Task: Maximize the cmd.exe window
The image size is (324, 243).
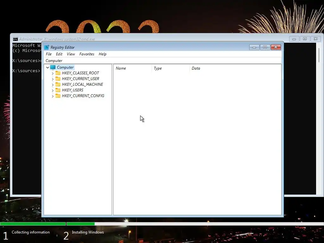Action: click(305, 39)
